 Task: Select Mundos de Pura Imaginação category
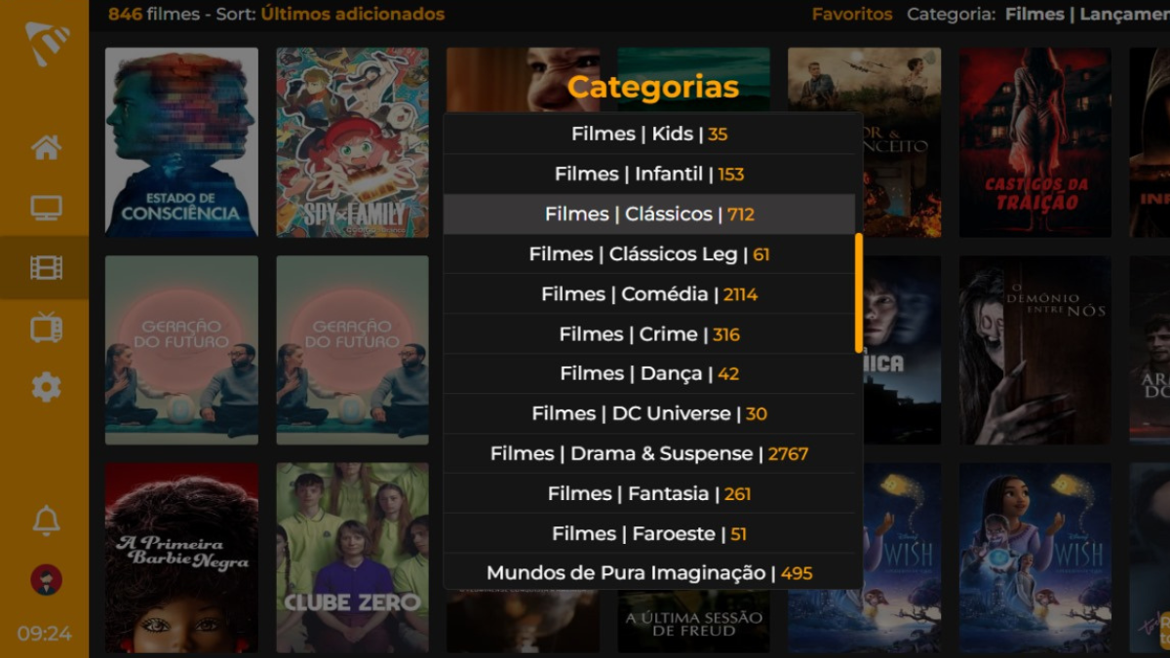649,573
